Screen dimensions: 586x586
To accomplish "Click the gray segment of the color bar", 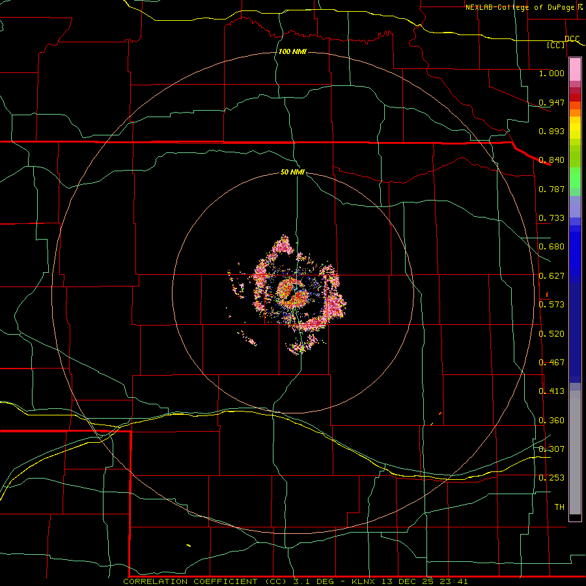I will pos(575,453).
